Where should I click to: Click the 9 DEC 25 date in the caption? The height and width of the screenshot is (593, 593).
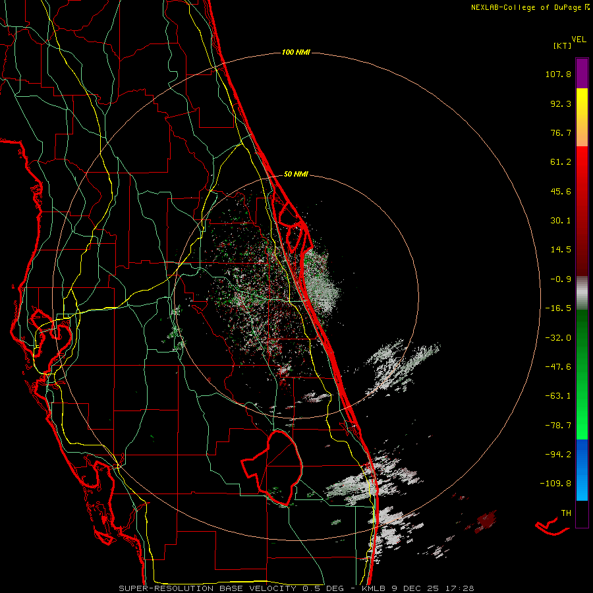click(x=415, y=588)
